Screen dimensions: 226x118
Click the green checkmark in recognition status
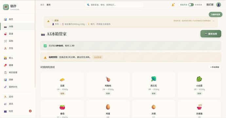tap(45, 46)
